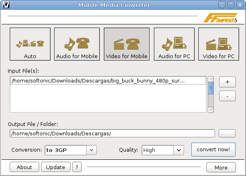The height and width of the screenshot is (176, 246).
Task: Choose Audio for Mobile mode
Action: coord(77,44)
